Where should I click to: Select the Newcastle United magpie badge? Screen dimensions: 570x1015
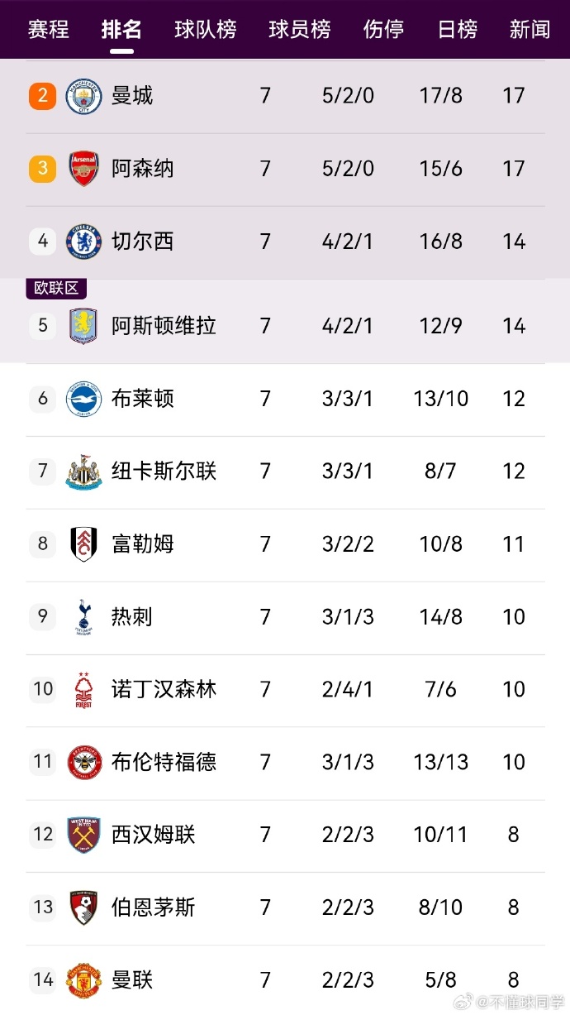[x=83, y=472]
